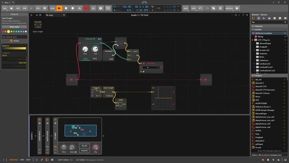Select the play-arrow samples tab in Browser

(x=264, y=18)
